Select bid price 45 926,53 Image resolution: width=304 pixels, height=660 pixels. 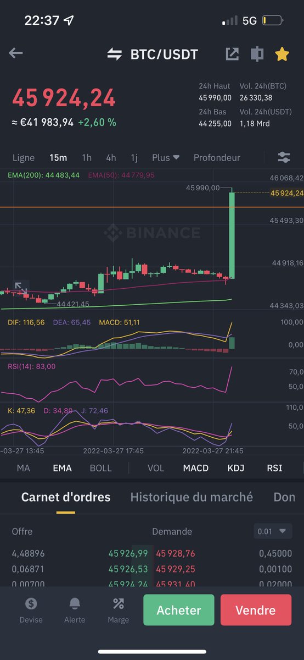click(128, 569)
